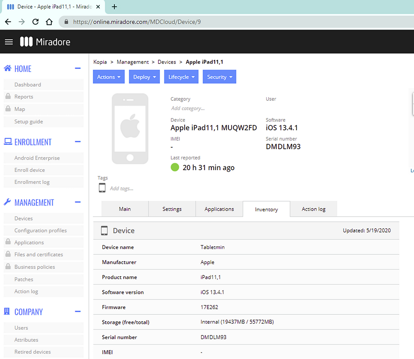Viewport: 414px width, 359px height.
Task: Go to browser home page icon
Action: 49,22
